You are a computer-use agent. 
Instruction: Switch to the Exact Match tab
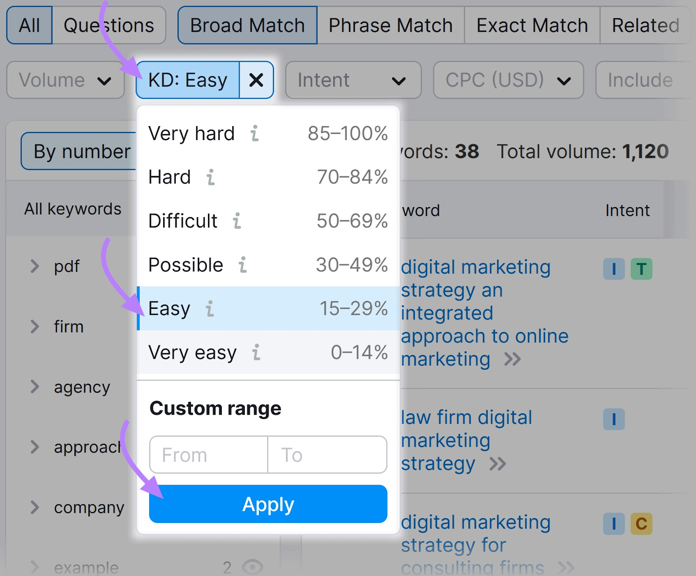tap(532, 25)
